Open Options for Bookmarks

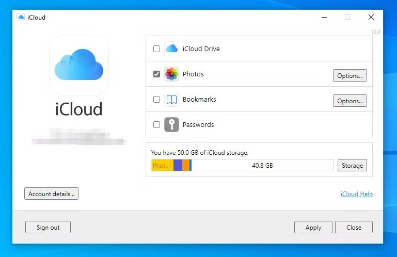pos(350,101)
